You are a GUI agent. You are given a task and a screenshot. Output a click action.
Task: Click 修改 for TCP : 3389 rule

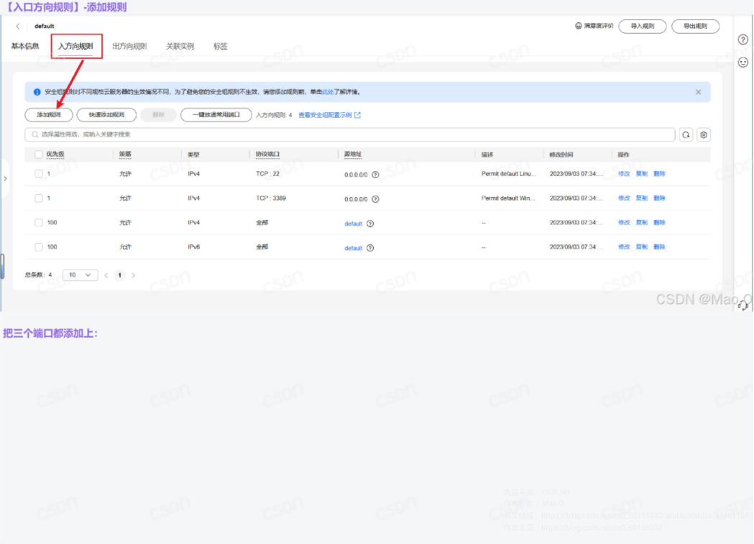624,198
